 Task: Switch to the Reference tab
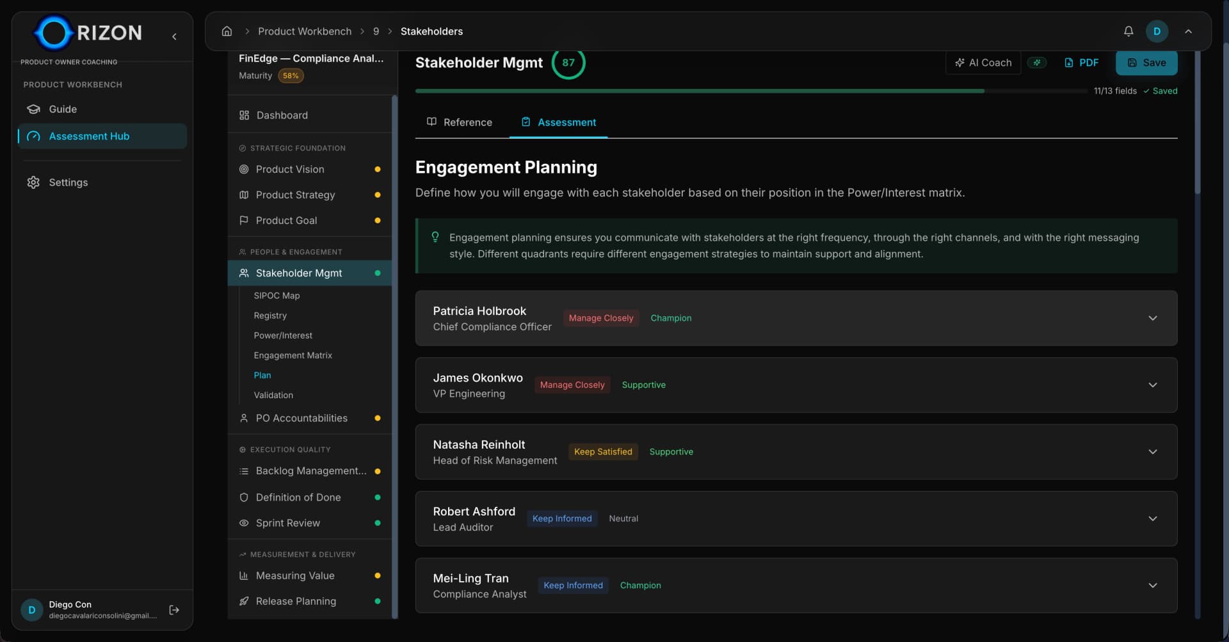pyautogui.click(x=460, y=122)
